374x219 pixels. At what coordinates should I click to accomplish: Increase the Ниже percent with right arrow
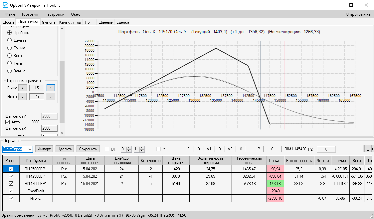pos(51,96)
